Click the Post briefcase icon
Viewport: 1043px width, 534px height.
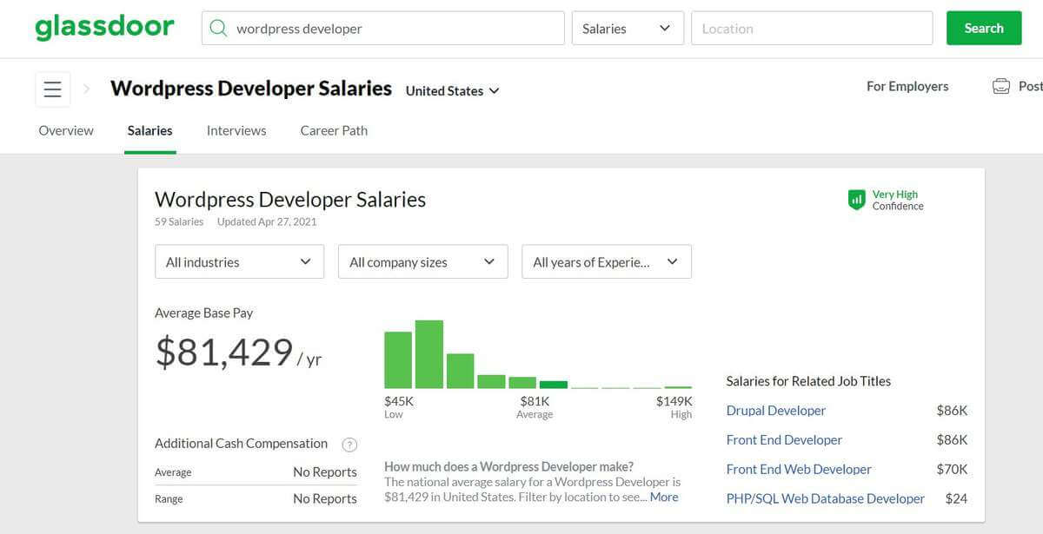click(1001, 86)
